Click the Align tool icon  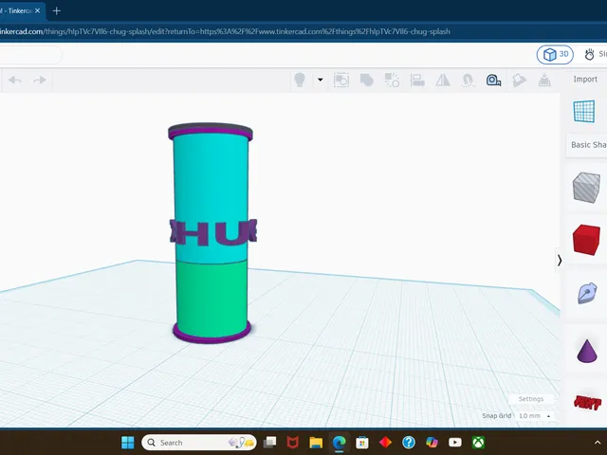(x=417, y=80)
